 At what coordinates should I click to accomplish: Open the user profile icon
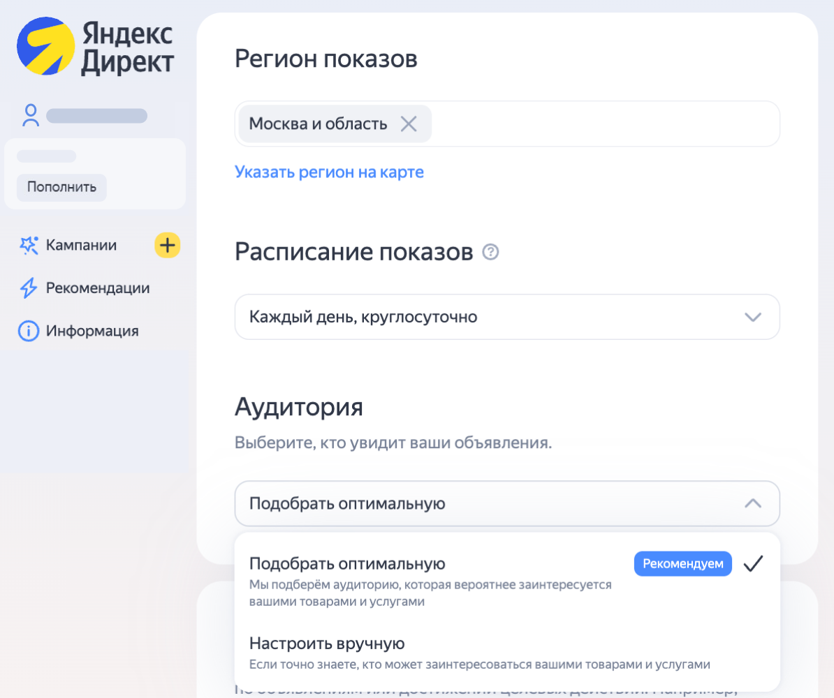point(31,115)
